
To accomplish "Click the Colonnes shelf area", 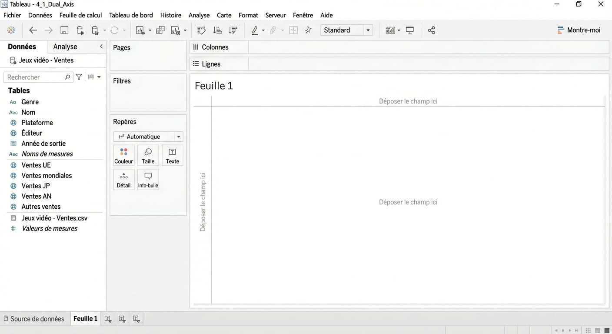I will pyautogui.click(x=428, y=47).
